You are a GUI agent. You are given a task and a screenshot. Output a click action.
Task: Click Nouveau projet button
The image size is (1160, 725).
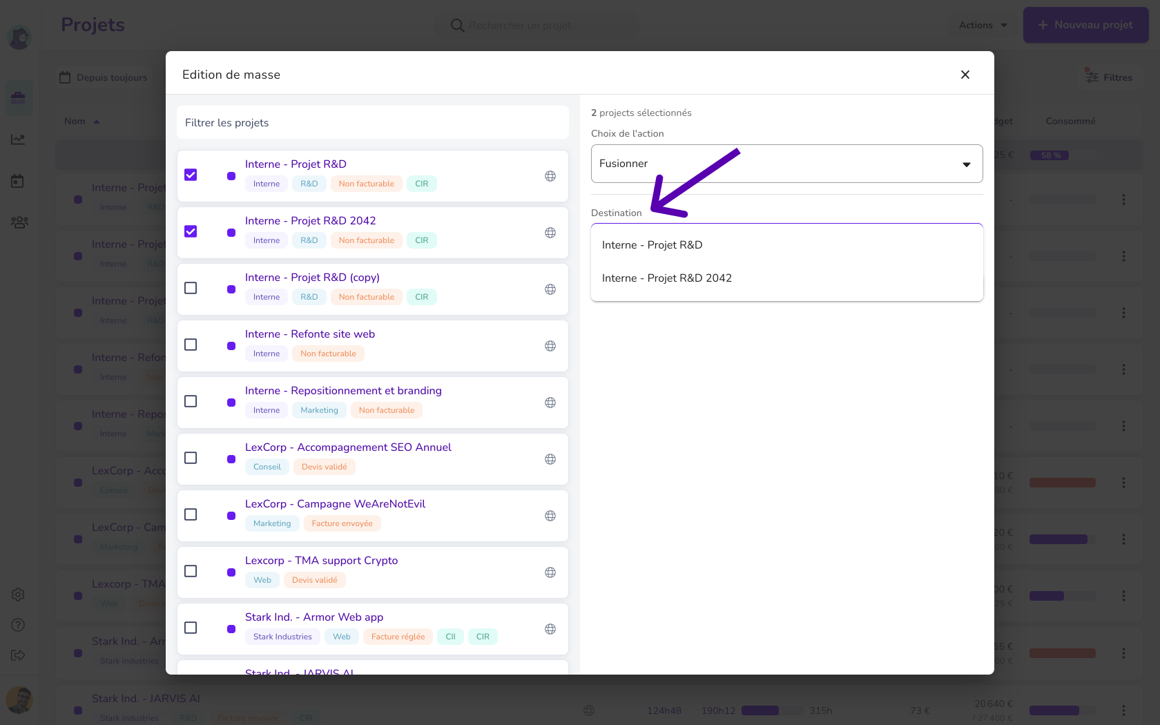click(x=1085, y=25)
